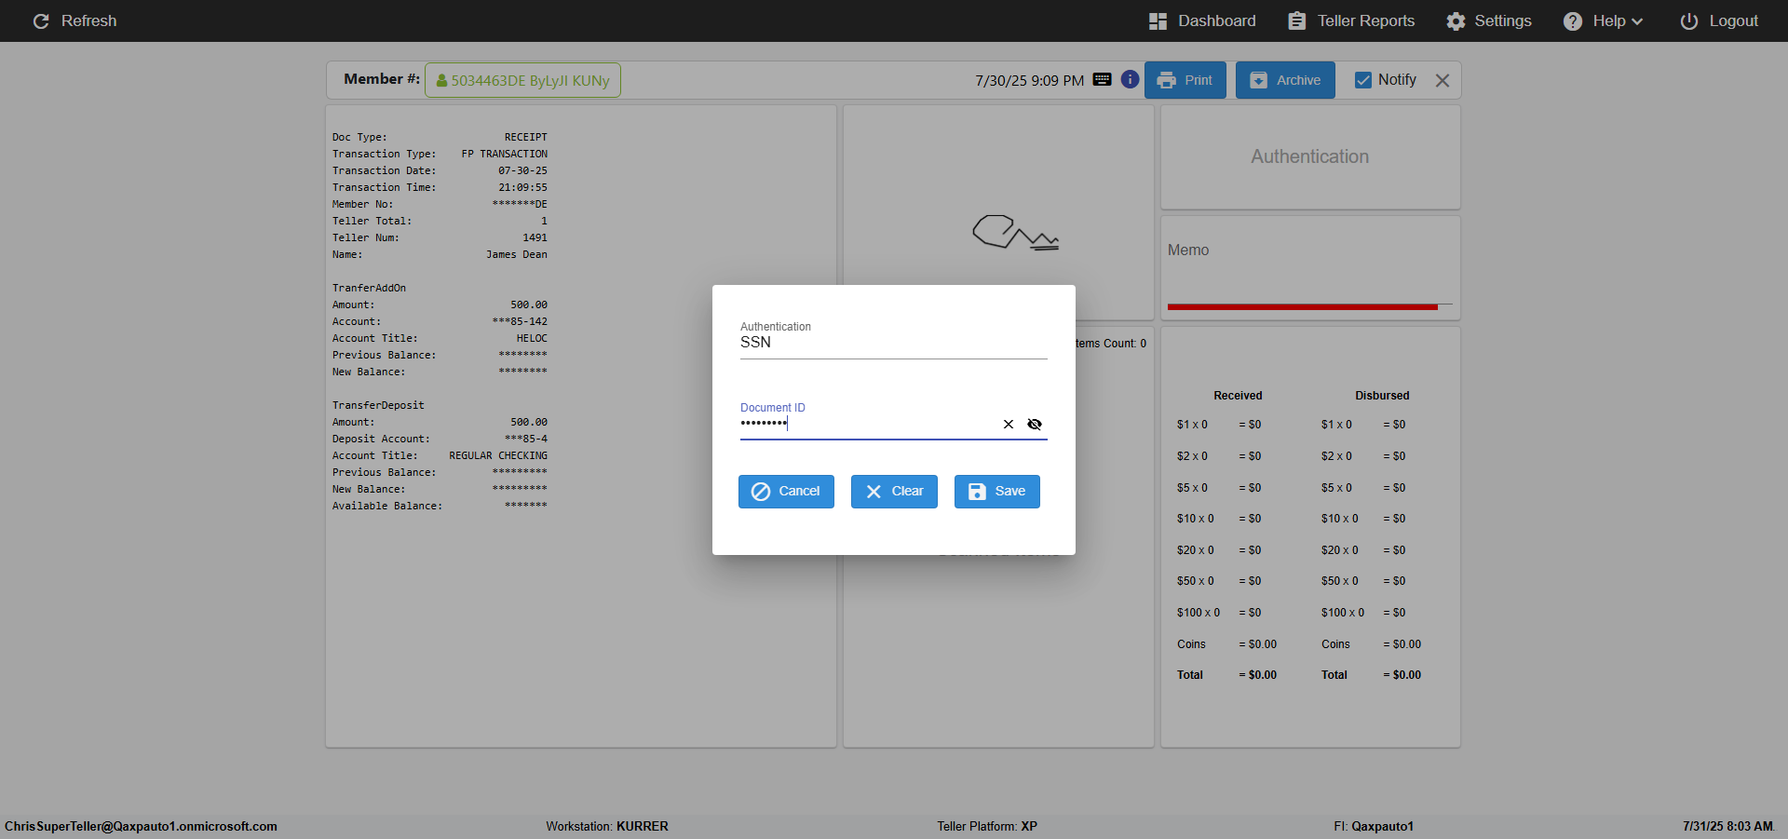Click the Disbursed column header

tap(1382, 396)
